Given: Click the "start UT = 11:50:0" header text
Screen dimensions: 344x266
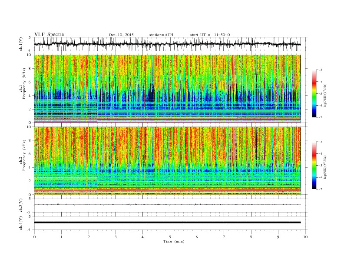Looking at the screenshot, I should coord(210,35).
